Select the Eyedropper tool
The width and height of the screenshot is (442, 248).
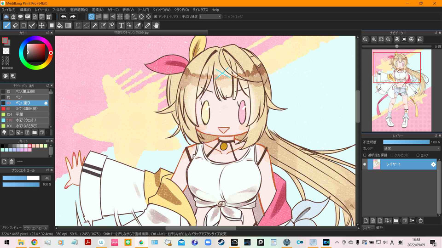[x=147, y=26]
